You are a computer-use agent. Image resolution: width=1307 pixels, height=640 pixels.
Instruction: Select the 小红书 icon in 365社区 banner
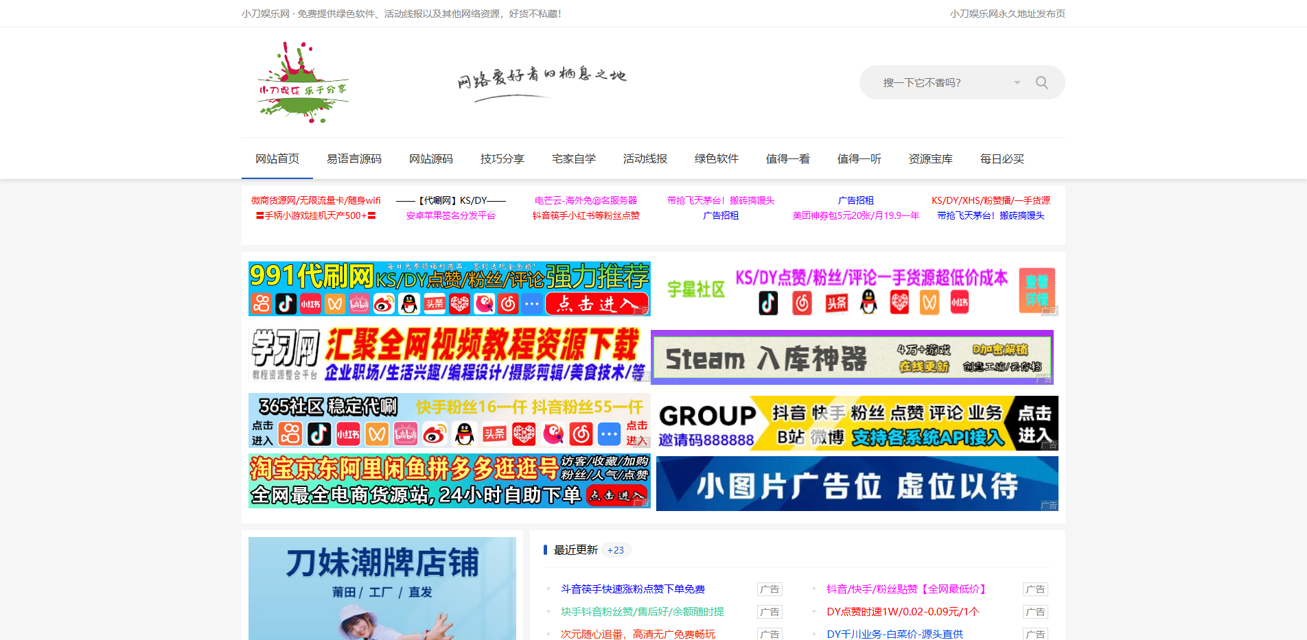coord(348,434)
